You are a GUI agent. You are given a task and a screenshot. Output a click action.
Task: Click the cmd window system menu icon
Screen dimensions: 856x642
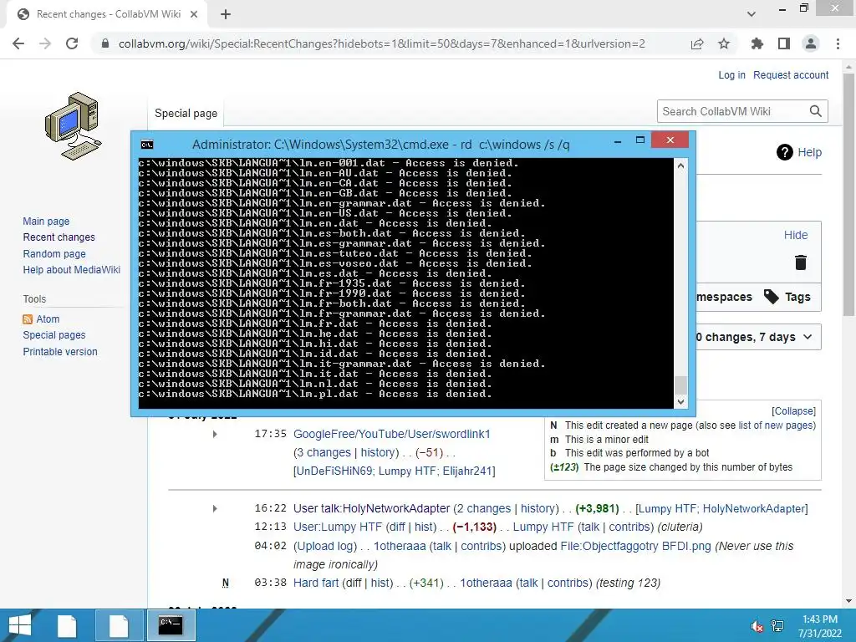(x=147, y=145)
